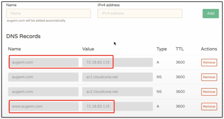Click the TTL column header
Image resolution: width=224 pixels, height=119 pixels.
180,49
